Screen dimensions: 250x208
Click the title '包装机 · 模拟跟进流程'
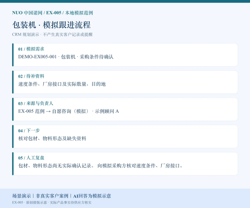pyautogui.click(x=51, y=25)
